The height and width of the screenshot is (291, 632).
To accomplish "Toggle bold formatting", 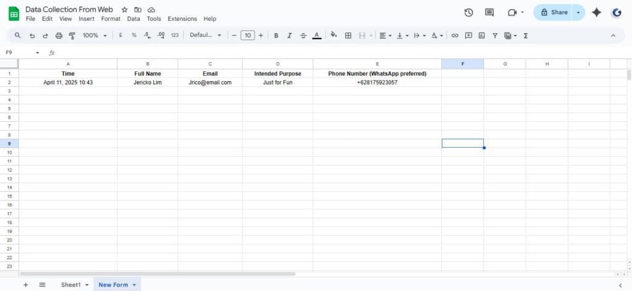I will coord(276,36).
